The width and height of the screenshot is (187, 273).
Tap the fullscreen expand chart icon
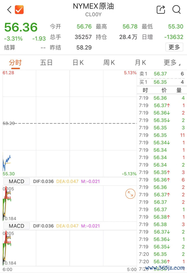tap(130, 193)
